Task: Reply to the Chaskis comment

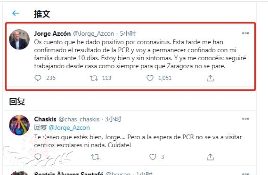Action: click(x=38, y=157)
